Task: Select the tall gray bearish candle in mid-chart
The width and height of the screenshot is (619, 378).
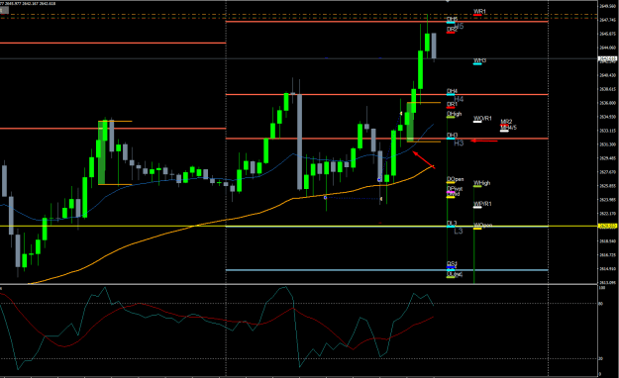Action: tap(300, 142)
